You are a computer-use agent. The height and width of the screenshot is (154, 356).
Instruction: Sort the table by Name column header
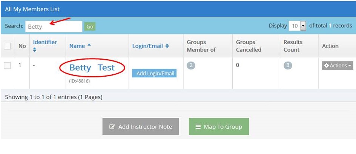77,46
